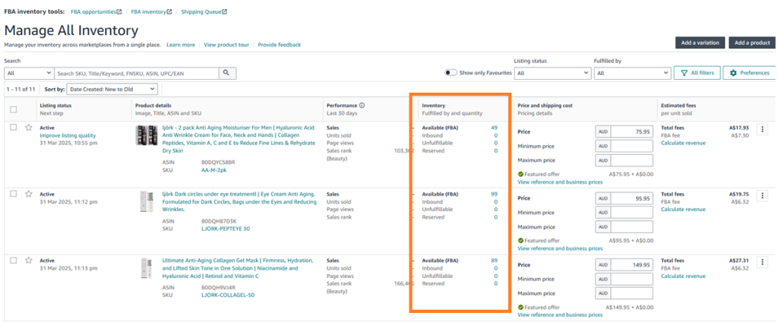The height and width of the screenshot is (322, 778).
Task: Star the LJORK-COLLAGEL-50 product as favourite
Action: click(29, 260)
